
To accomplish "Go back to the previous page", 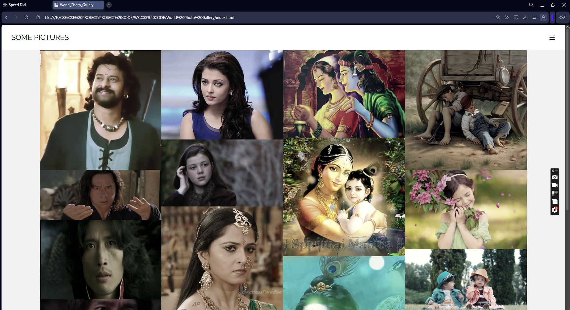I will (6, 17).
